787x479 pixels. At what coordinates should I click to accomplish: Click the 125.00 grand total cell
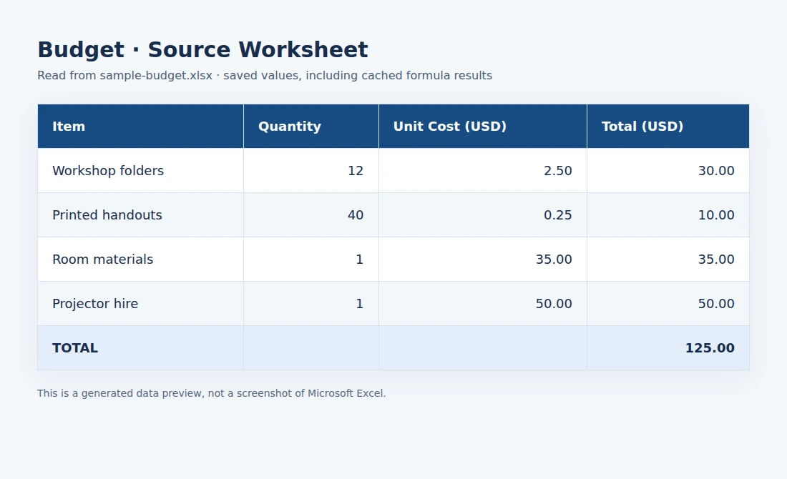(668, 348)
